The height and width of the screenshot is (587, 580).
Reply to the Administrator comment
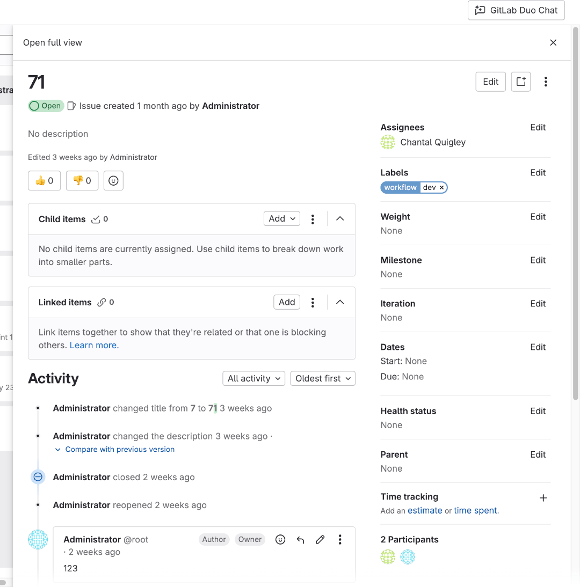(x=300, y=540)
